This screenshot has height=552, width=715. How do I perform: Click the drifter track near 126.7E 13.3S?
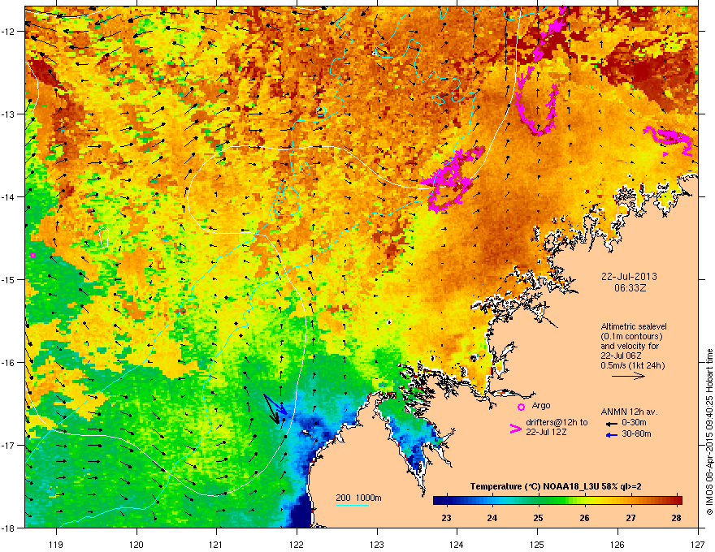(x=668, y=140)
